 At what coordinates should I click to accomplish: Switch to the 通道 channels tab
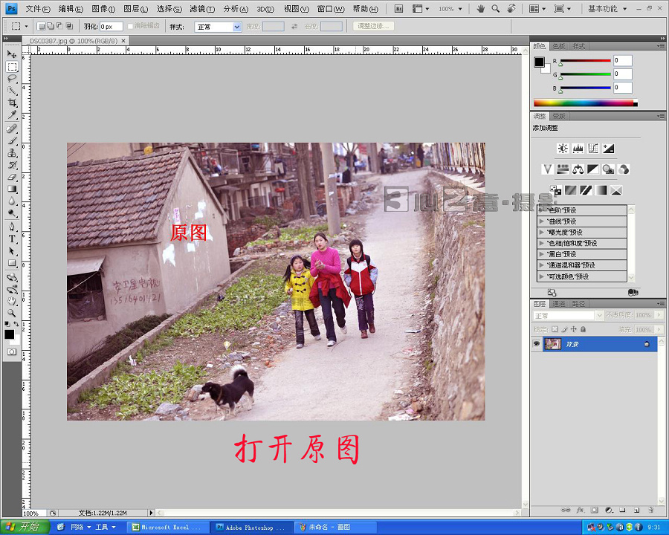point(558,304)
